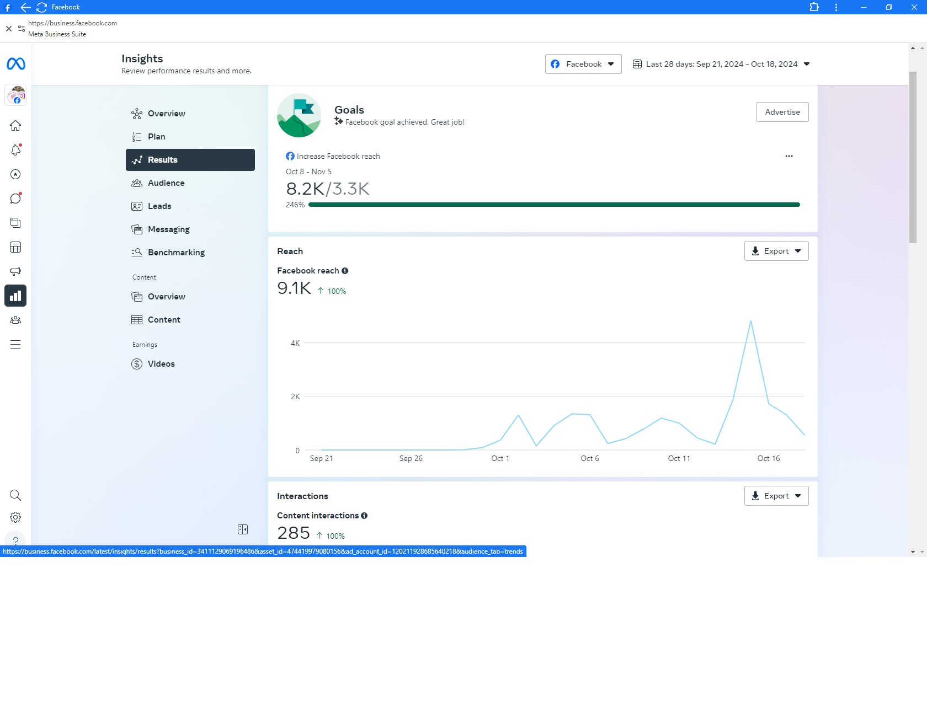Go to Messaging insights
The height and width of the screenshot is (718, 927).
190,229
